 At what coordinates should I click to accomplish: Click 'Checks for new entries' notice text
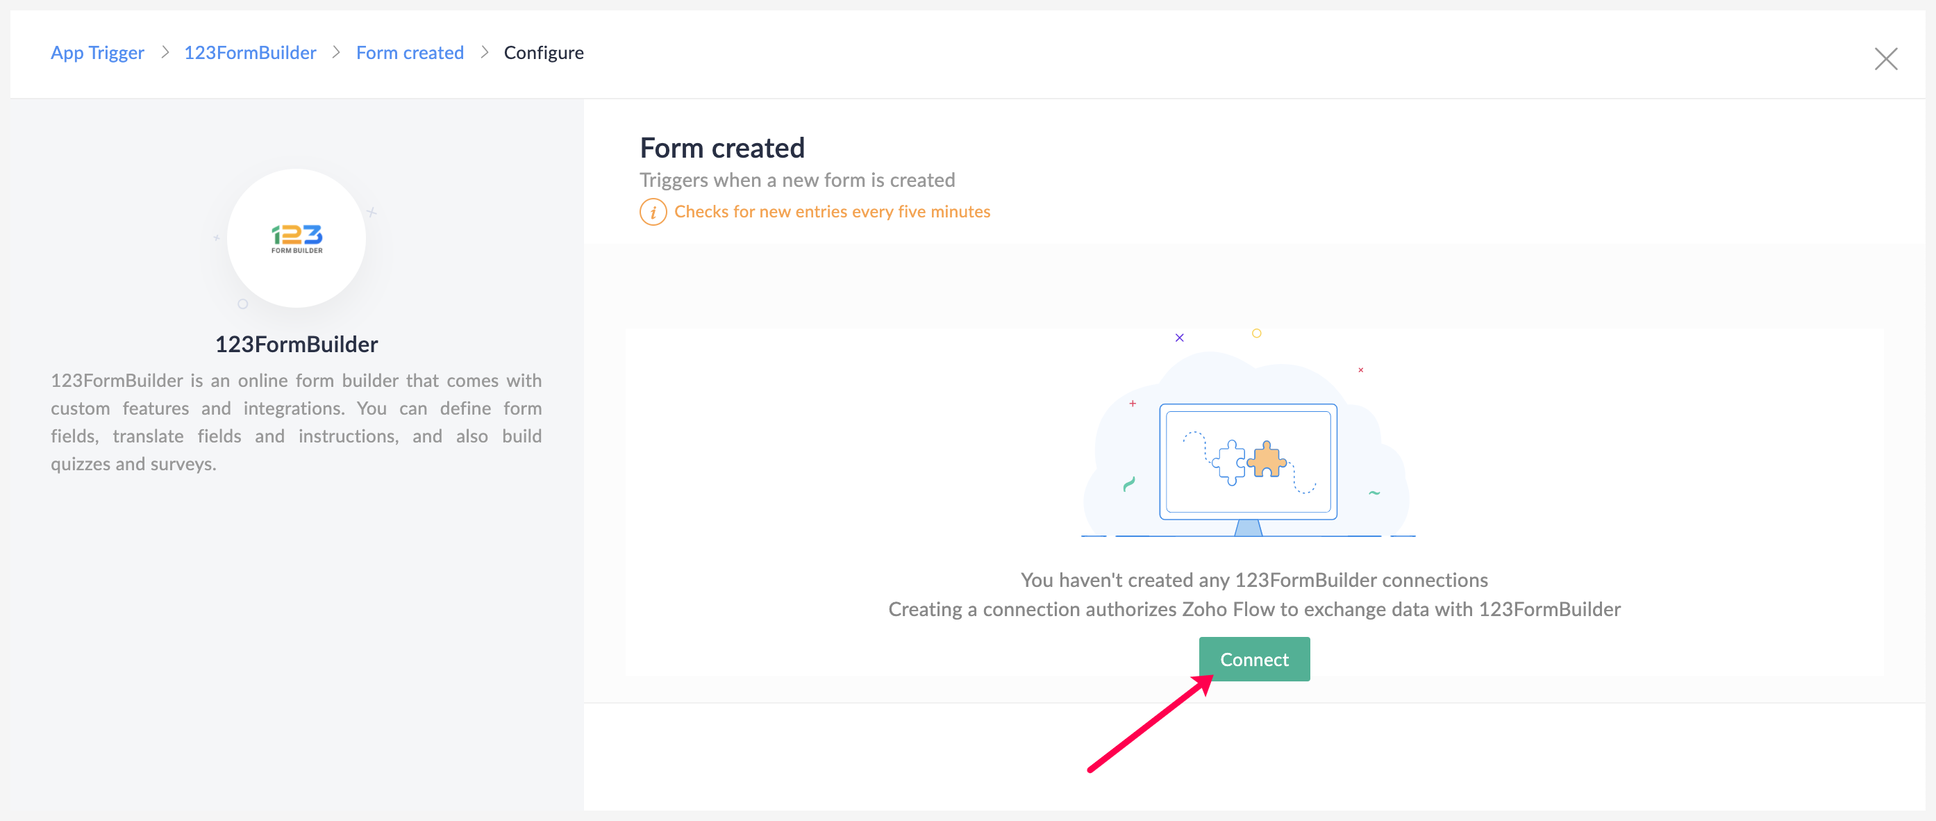coord(831,212)
